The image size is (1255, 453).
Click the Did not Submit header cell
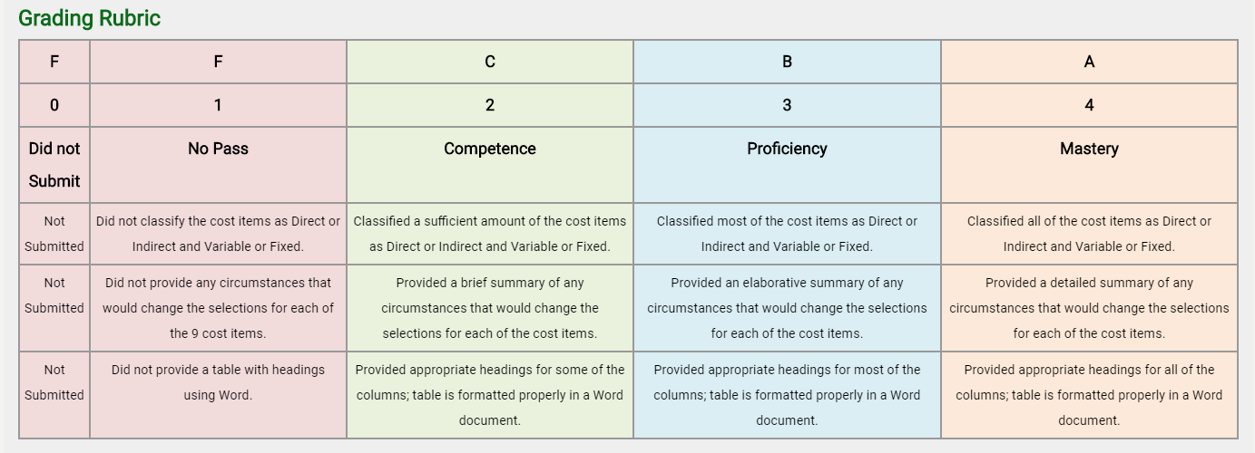[54, 165]
